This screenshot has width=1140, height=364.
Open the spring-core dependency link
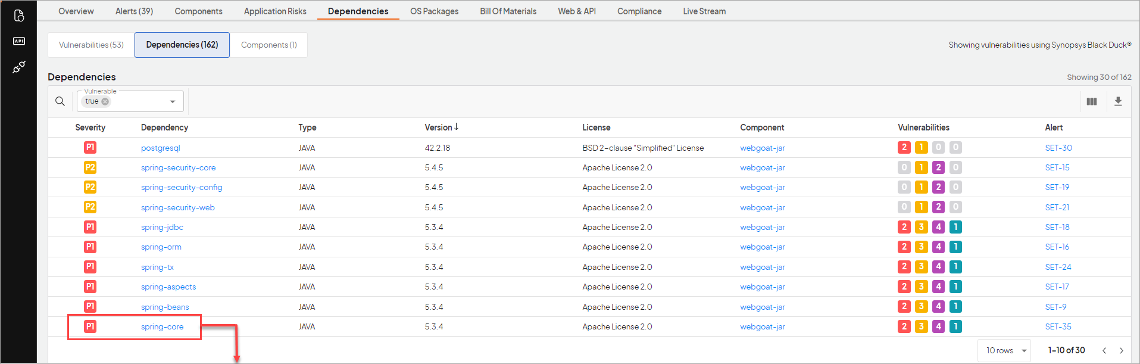tap(162, 326)
